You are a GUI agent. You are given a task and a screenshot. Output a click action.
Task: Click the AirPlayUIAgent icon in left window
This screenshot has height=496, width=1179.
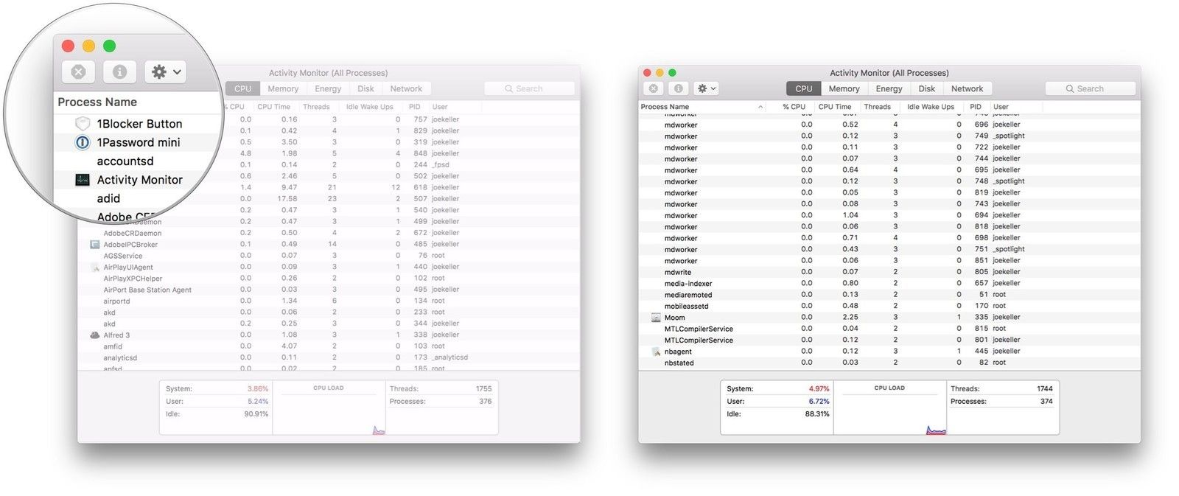pos(94,268)
